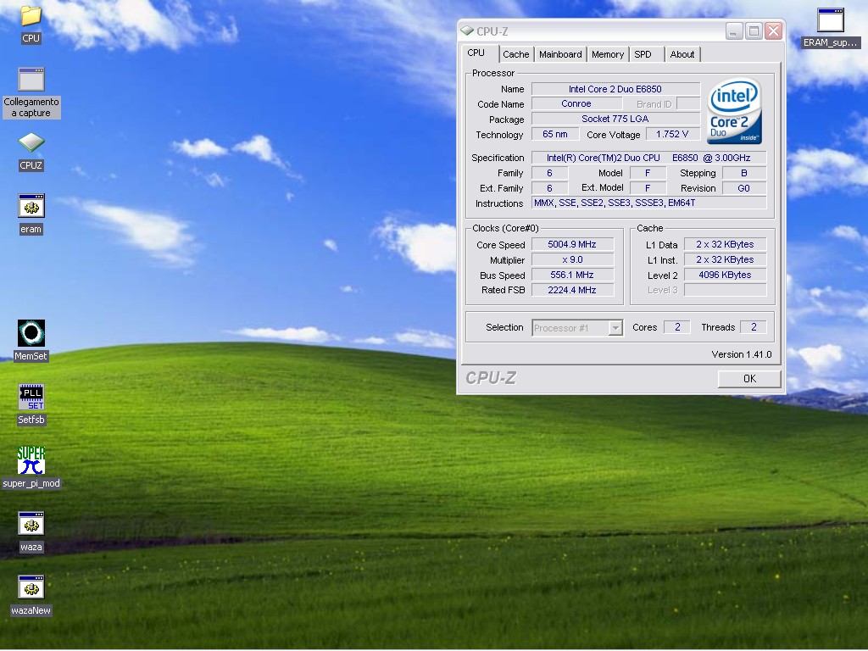Click the Technology value 65 nm
Viewport: 868px width, 651px height.
coord(554,134)
